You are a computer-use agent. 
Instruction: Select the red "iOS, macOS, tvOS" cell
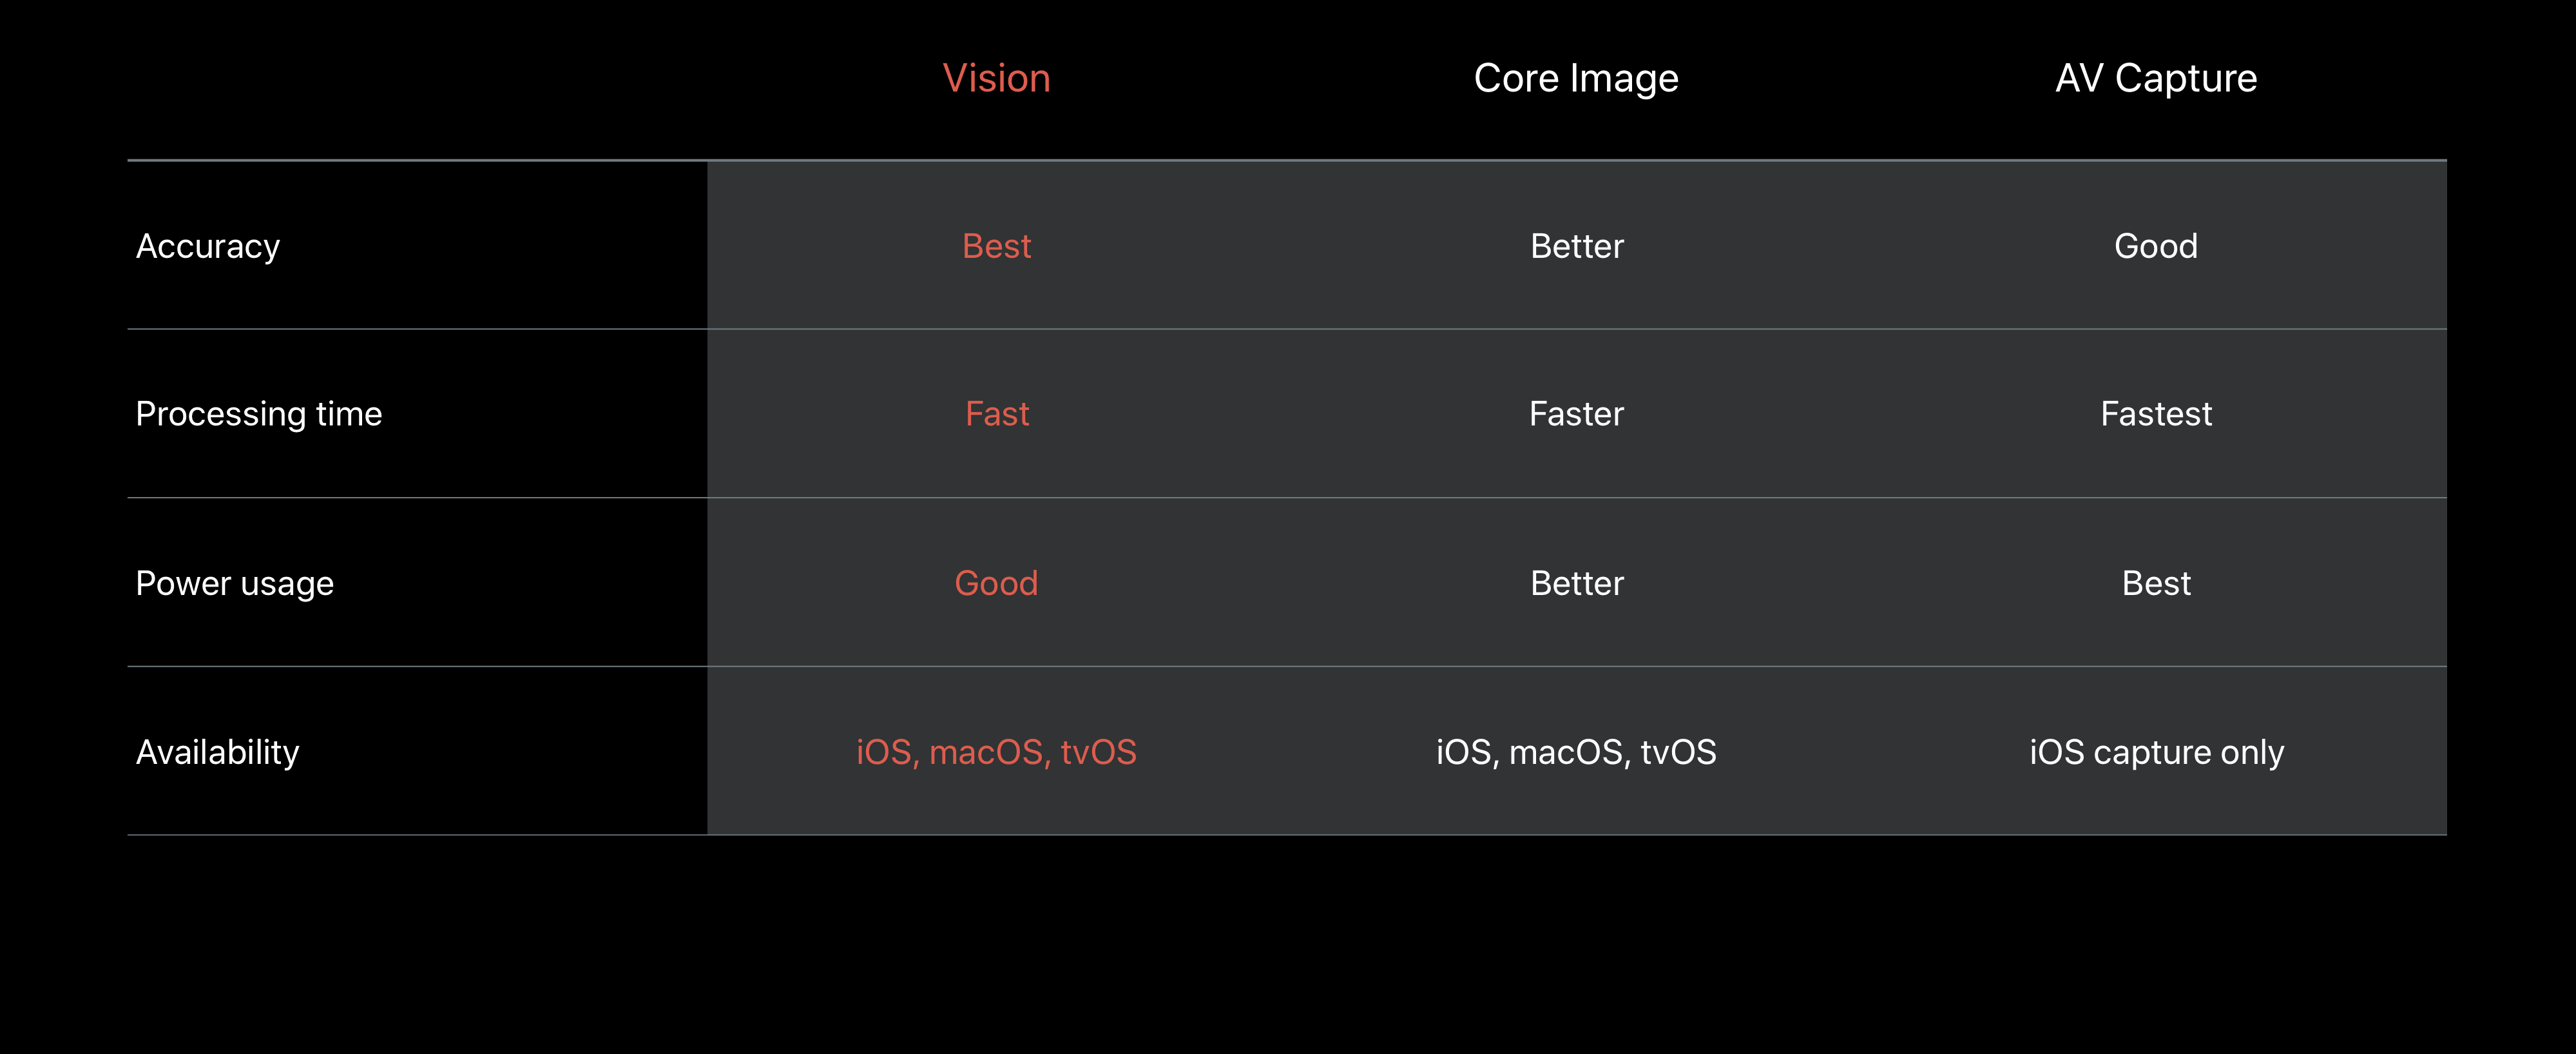(x=996, y=752)
